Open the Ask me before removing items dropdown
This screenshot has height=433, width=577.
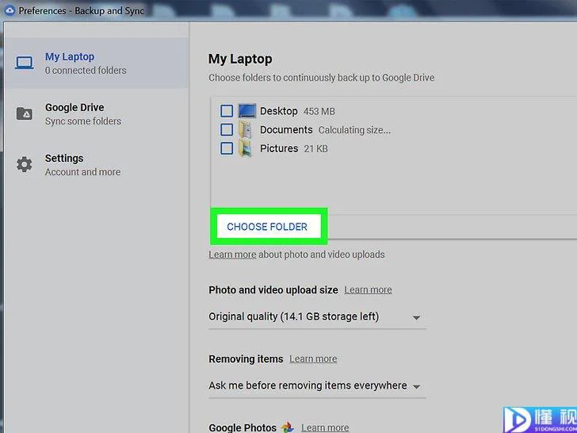pos(317,386)
